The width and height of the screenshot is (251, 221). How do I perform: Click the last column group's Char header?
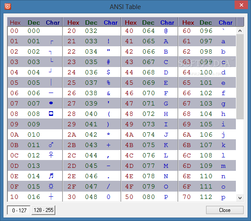coord(226,22)
